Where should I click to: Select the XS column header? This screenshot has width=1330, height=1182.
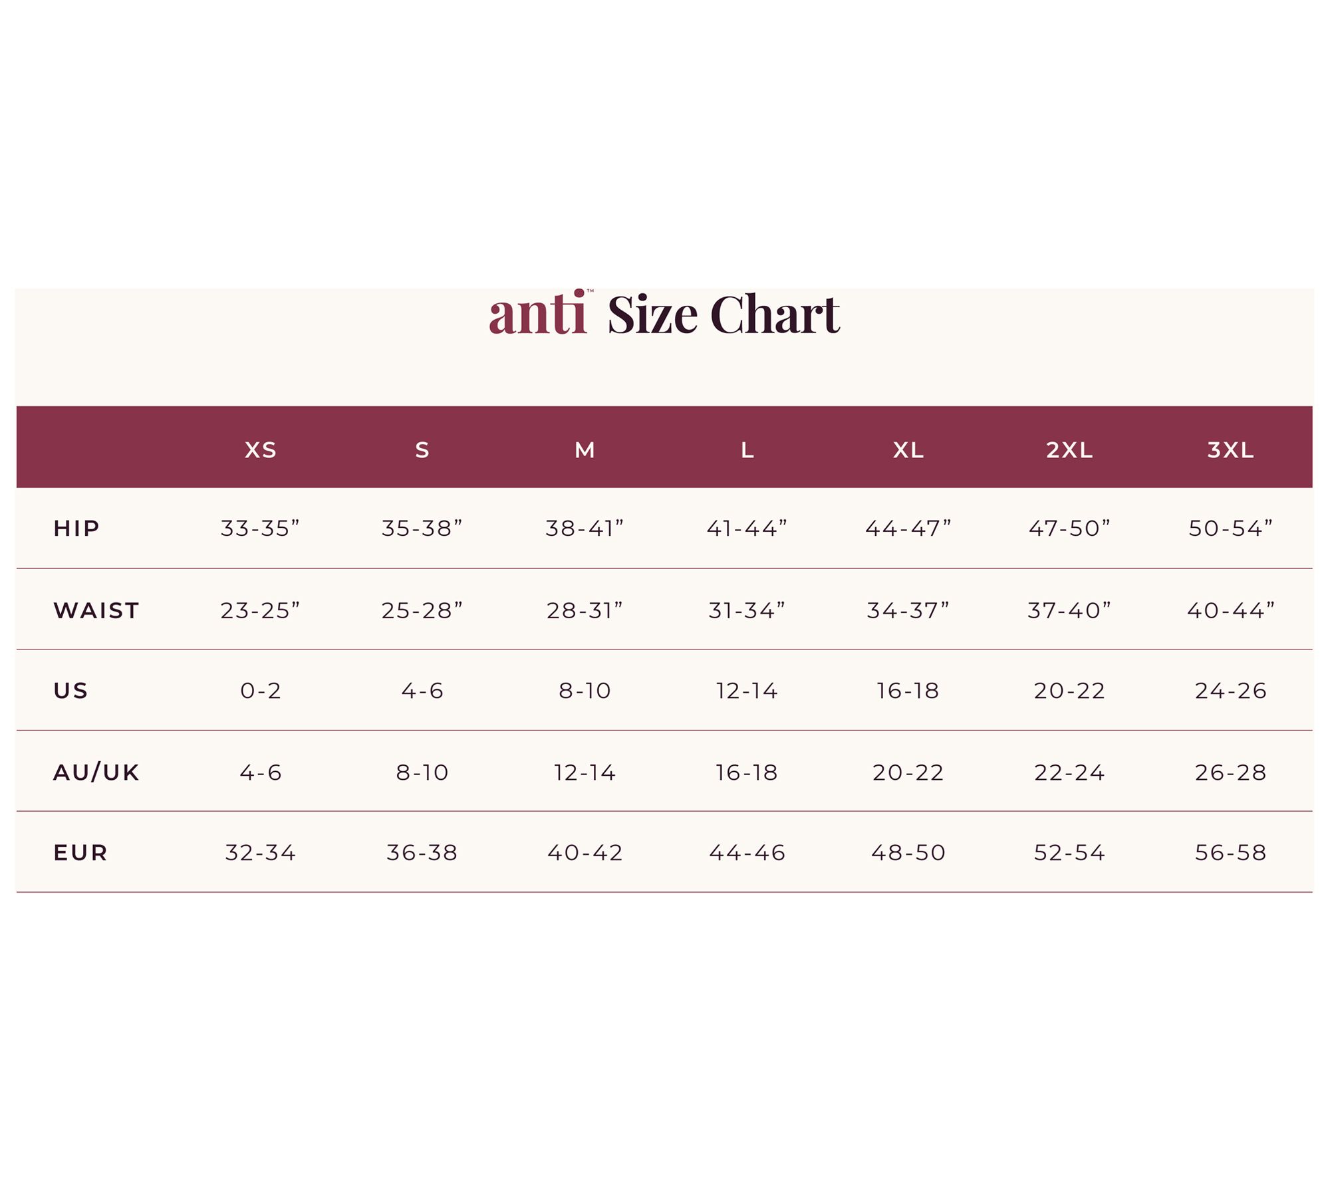pyautogui.click(x=260, y=450)
